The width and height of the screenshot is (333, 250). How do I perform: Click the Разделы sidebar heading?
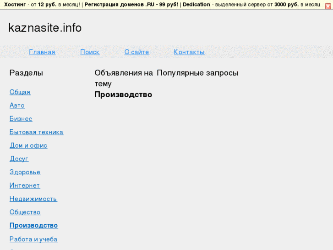(x=26, y=73)
